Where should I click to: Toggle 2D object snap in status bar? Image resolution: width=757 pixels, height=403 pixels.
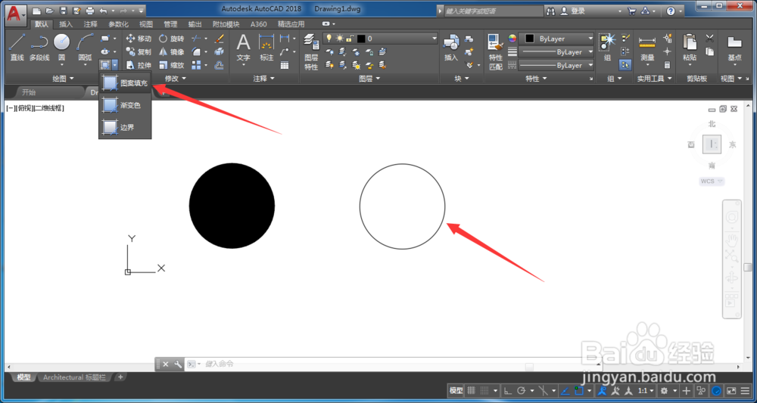point(579,390)
